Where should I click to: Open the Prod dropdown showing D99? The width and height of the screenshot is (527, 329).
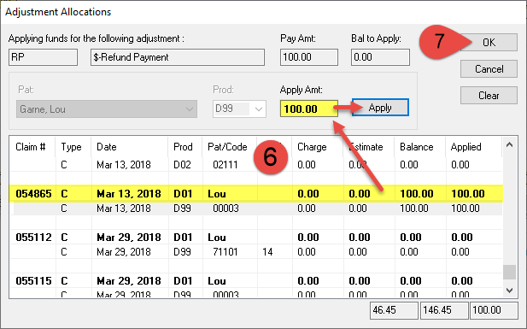[239, 109]
